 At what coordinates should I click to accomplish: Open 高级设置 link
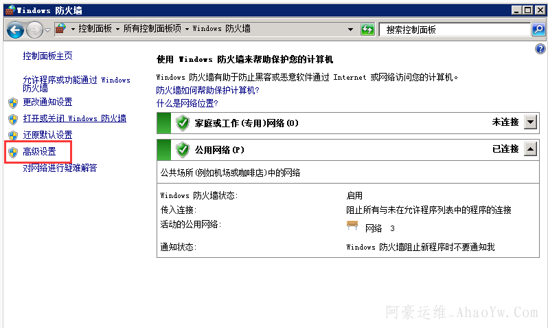coord(40,151)
